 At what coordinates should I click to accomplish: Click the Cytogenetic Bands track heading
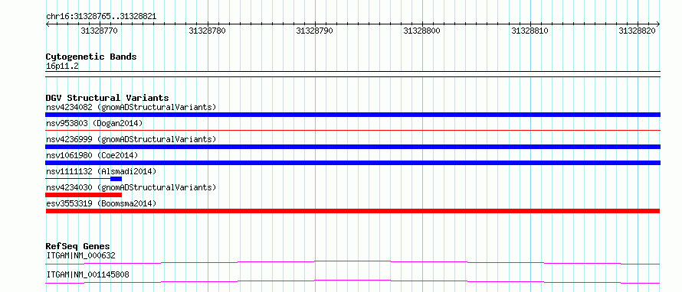pyautogui.click(x=91, y=57)
